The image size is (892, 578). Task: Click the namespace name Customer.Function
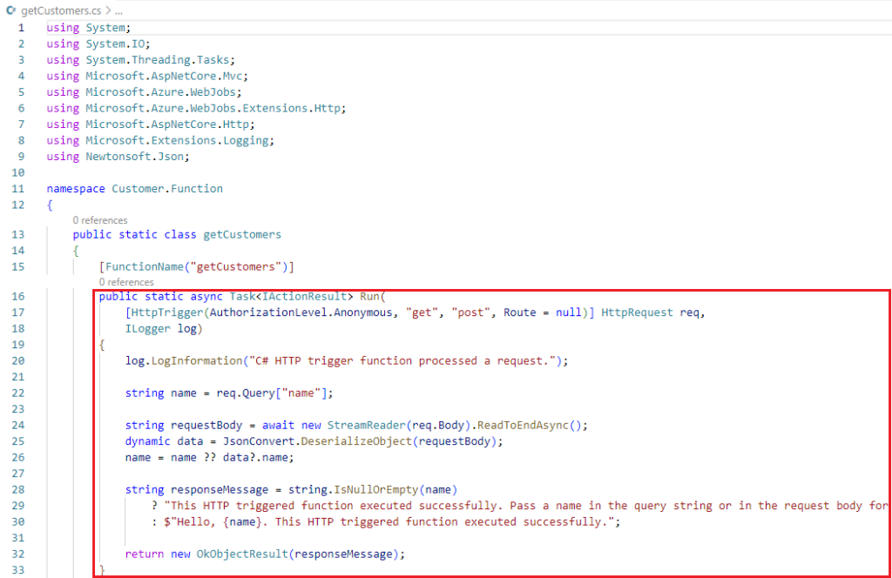tap(167, 188)
